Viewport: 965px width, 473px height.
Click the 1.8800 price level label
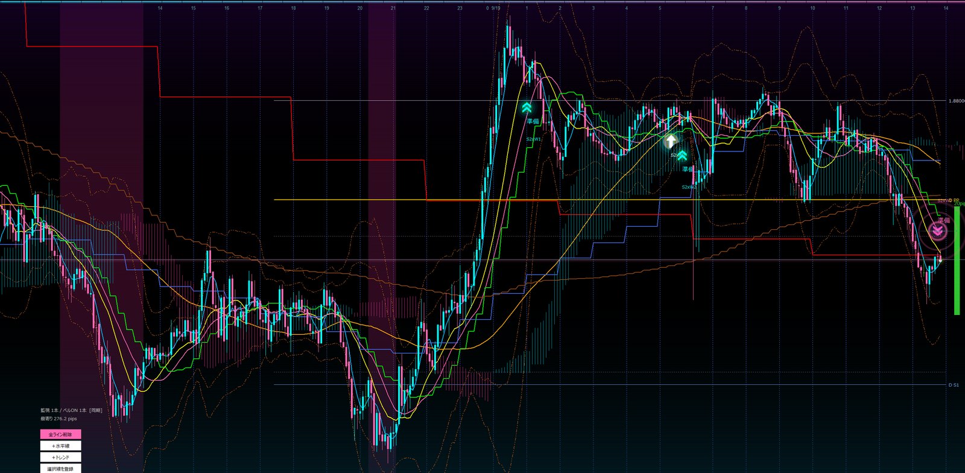[x=956, y=101]
